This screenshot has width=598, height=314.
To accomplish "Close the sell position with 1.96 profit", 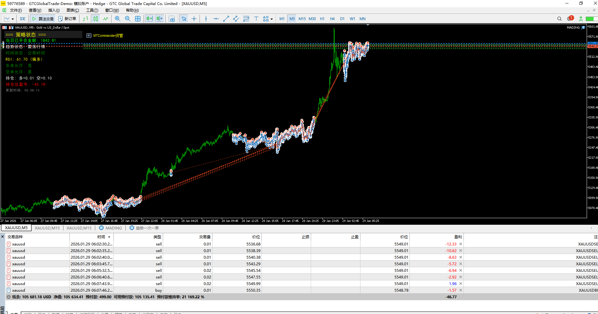I will [x=461, y=284].
